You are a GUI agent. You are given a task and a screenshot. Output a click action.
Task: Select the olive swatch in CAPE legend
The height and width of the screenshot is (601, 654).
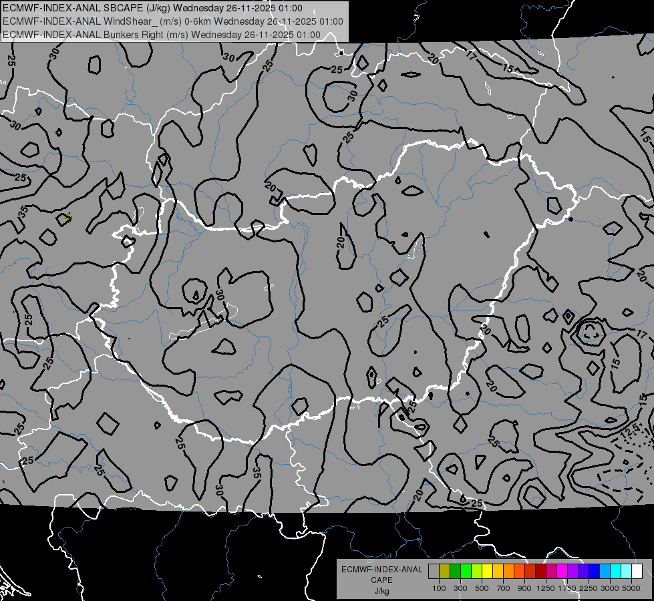(x=445, y=571)
